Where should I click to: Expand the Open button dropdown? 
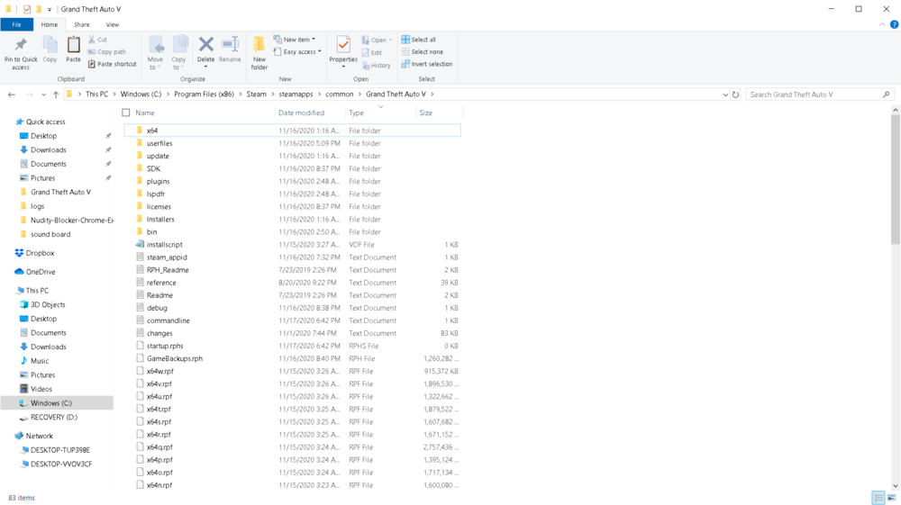coord(391,41)
